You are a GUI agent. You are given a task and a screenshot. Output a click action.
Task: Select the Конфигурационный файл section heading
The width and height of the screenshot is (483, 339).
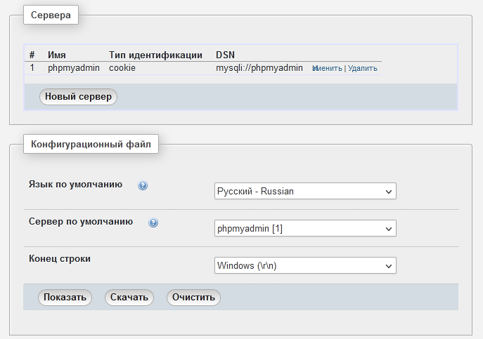(x=91, y=144)
